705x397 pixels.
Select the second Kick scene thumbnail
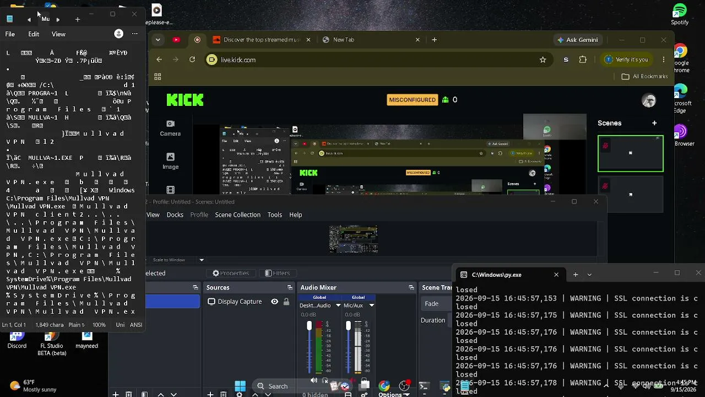631,194
